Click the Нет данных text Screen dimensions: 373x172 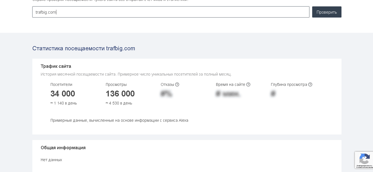point(51,160)
